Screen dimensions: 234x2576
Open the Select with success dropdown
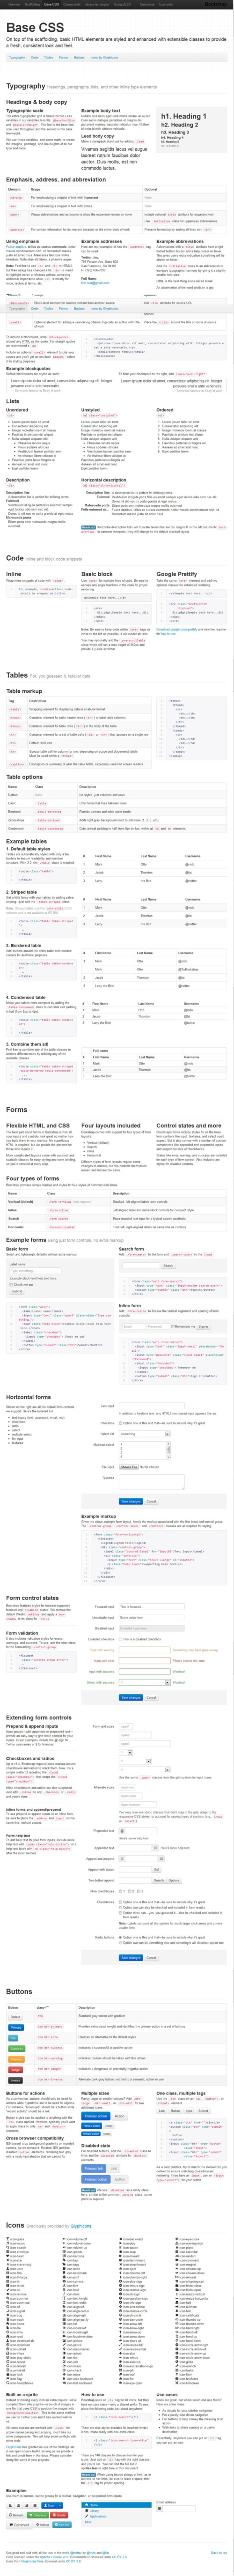[145, 1682]
